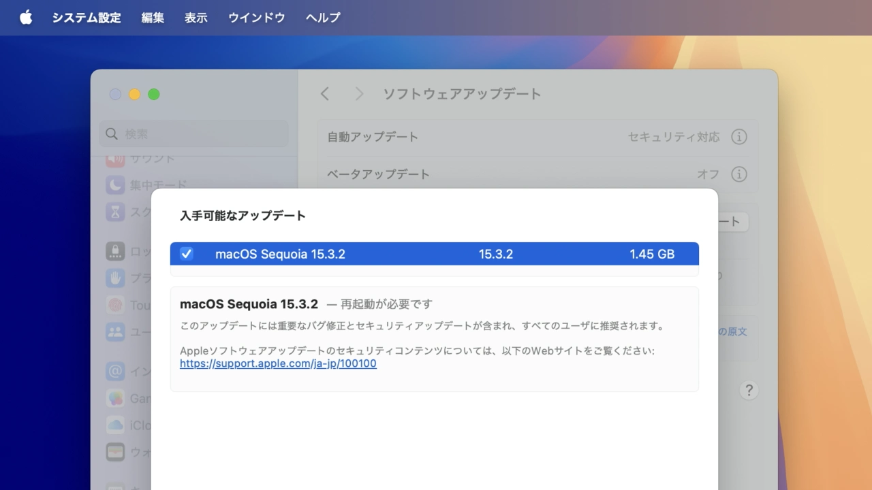Click the 集中モード moon icon
872x490 pixels.
coord(115,184)
